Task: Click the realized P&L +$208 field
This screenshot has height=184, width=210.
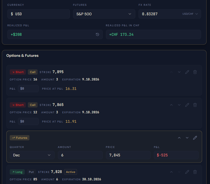Action: (55, 34)
